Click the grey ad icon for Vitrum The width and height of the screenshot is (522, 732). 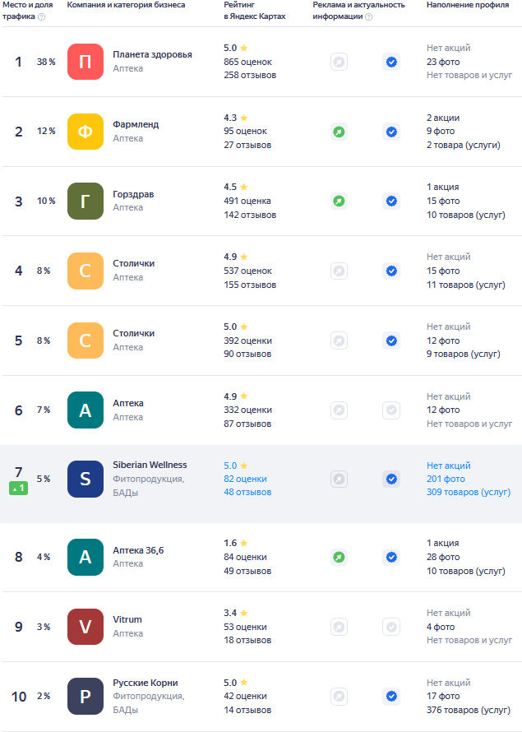tap(340, 627)
